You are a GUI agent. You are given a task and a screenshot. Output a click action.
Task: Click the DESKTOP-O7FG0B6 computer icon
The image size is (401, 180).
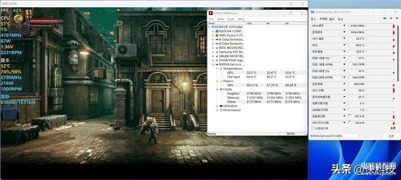click(213, 27)
